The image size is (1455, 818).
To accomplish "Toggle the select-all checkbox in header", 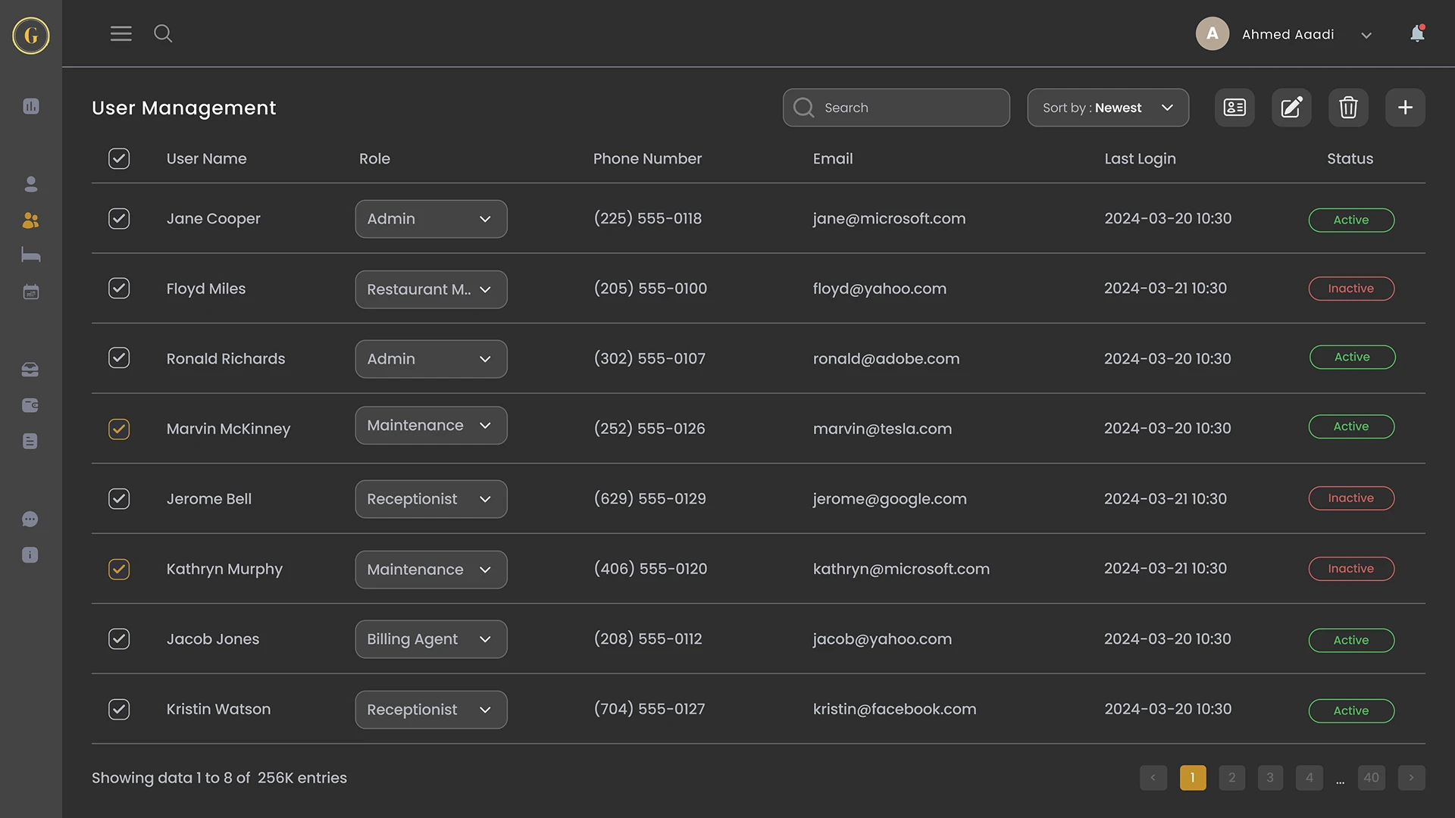I will click(119, 158).
